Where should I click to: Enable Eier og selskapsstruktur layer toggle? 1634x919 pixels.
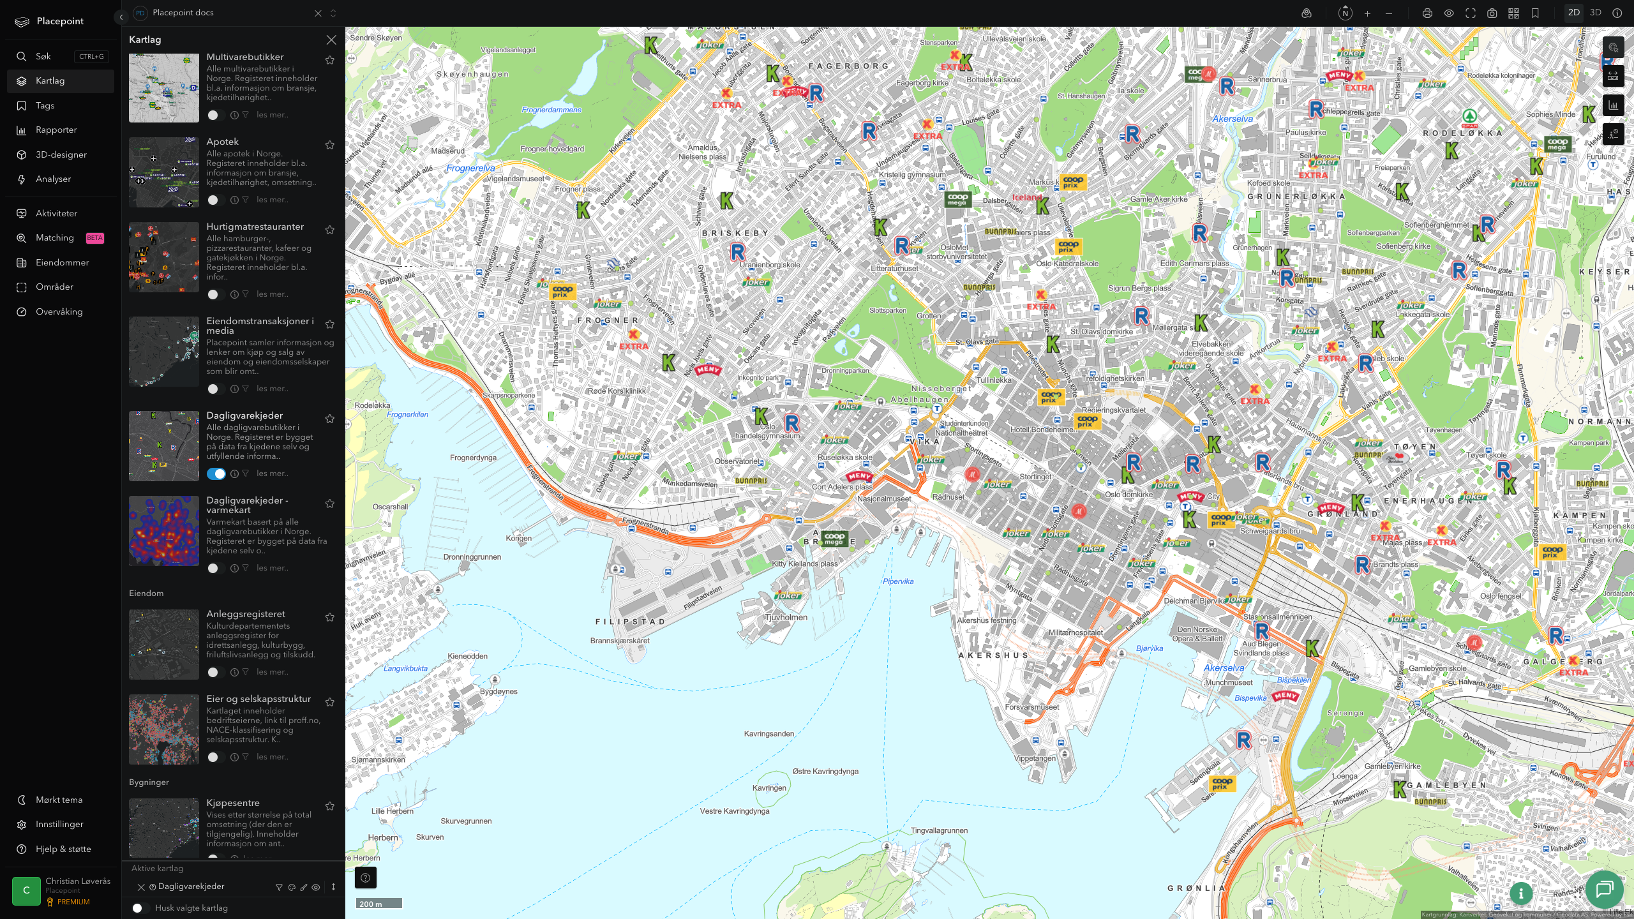(216, 758)
